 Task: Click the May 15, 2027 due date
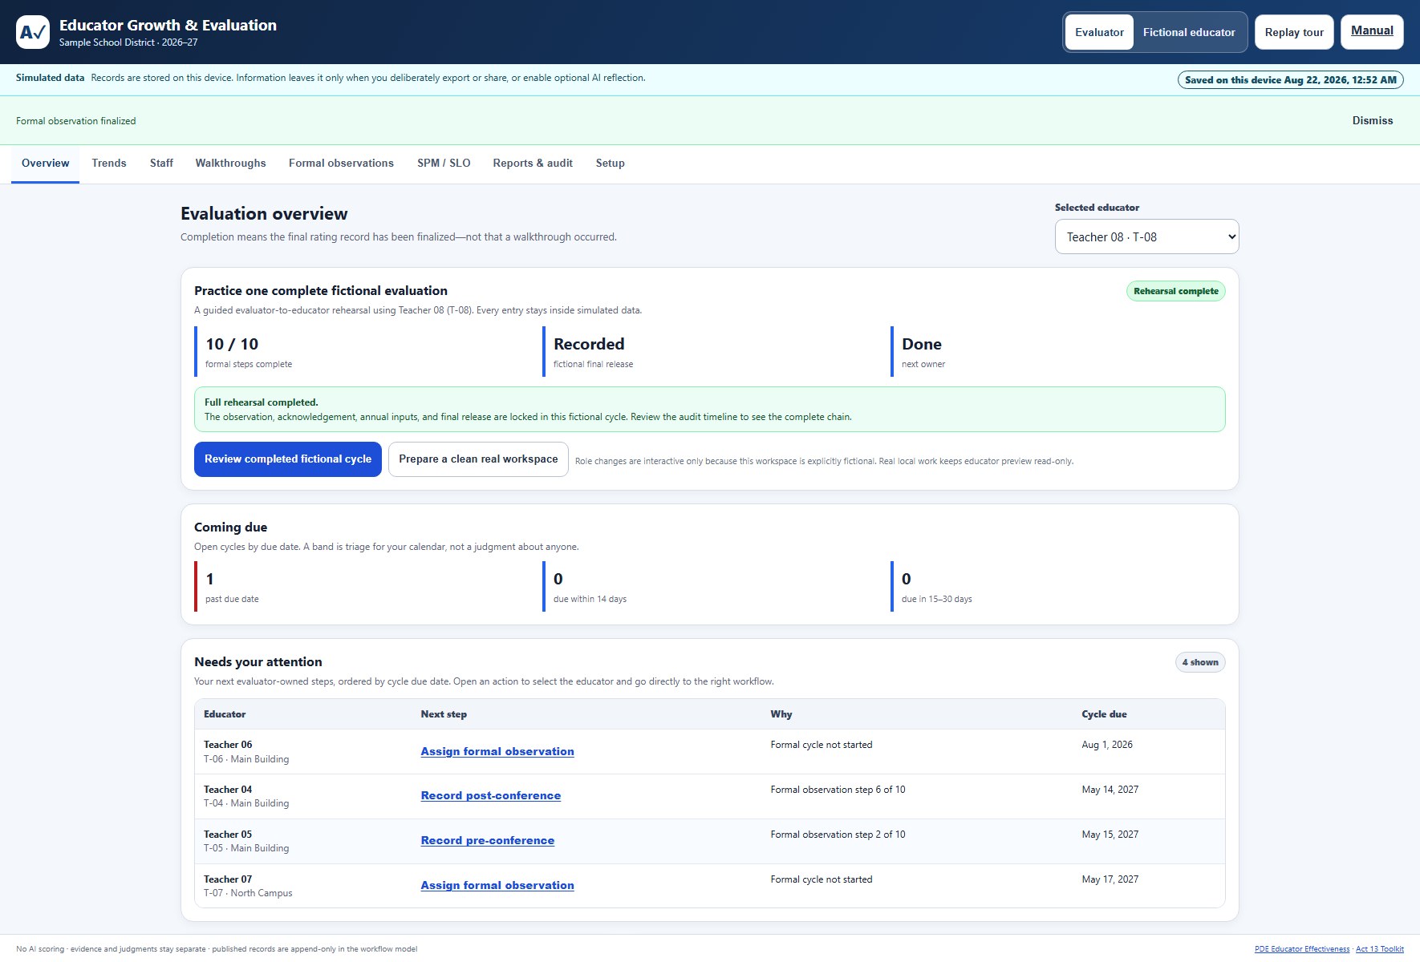1110,835
